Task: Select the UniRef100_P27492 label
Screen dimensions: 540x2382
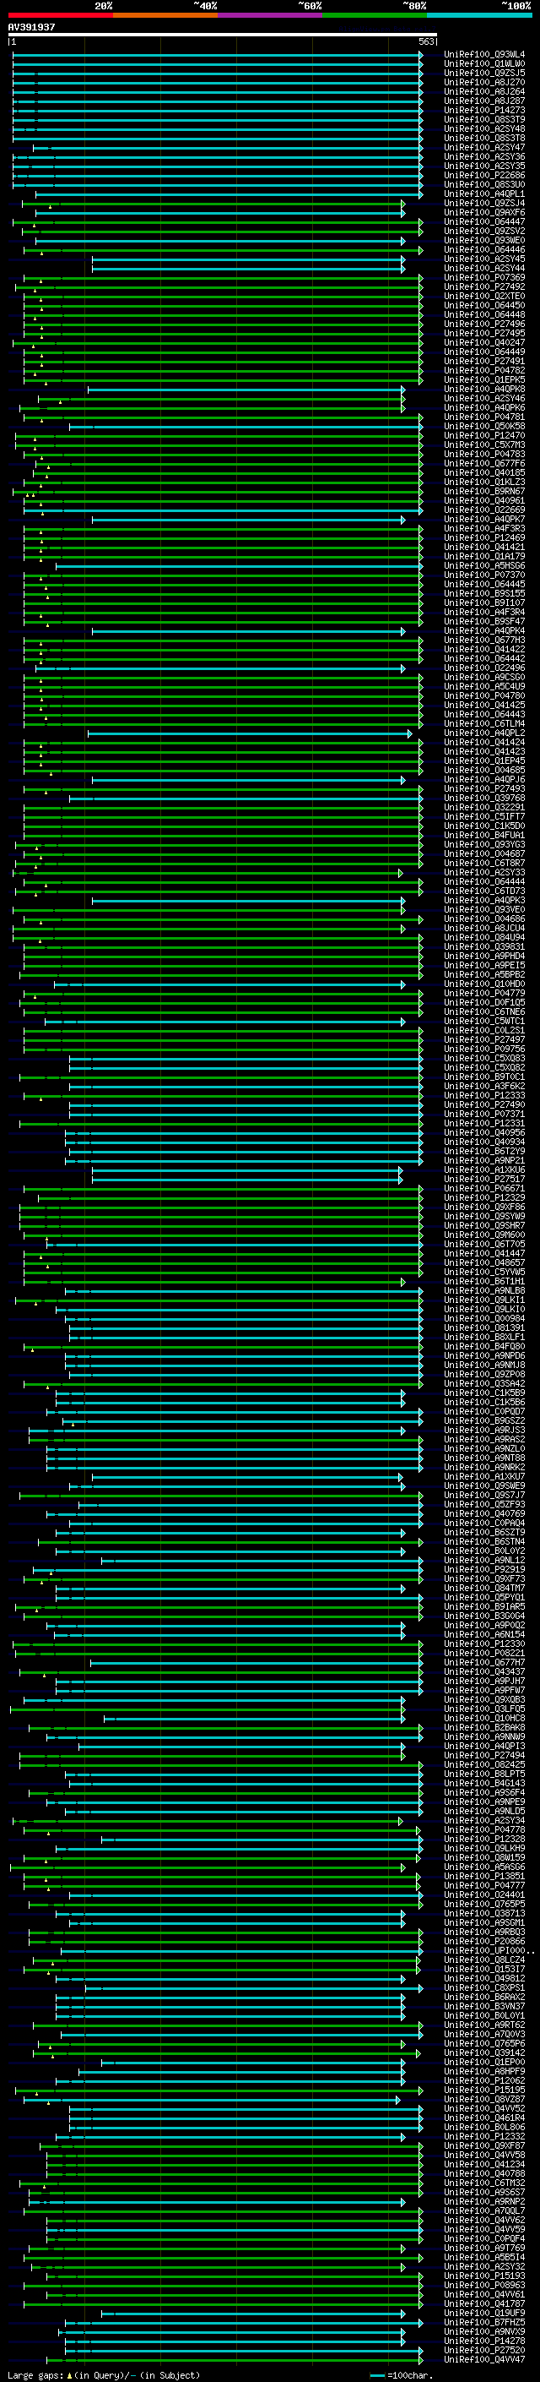Action: point(483,286)
